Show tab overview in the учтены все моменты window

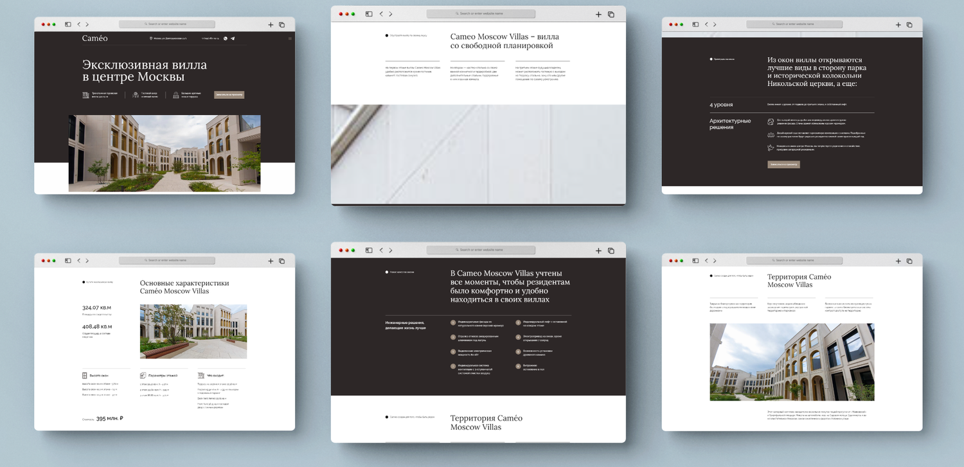click(x=611, y=251)
